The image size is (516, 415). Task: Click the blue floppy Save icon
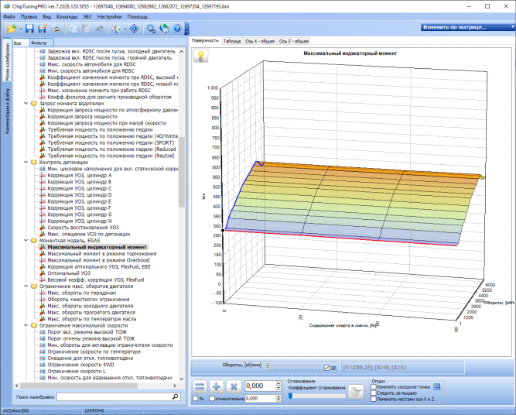click(x=29, y=29)
